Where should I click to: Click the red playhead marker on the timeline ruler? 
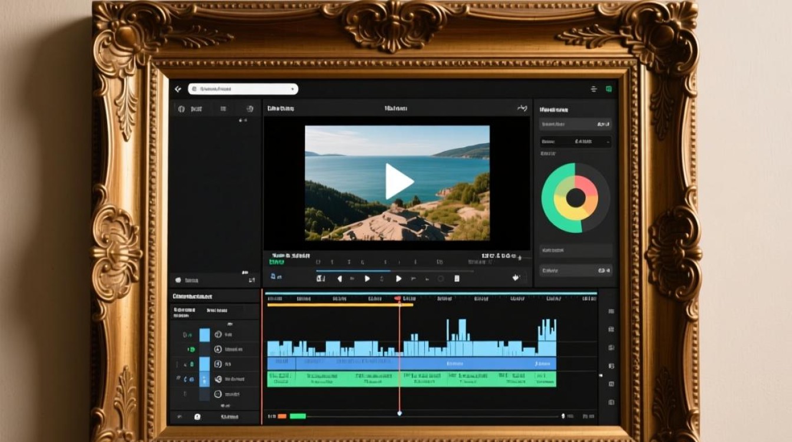[x=398, y=298]
